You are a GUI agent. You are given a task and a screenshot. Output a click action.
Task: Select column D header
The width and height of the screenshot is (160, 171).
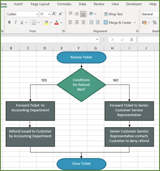click(45, 48)
